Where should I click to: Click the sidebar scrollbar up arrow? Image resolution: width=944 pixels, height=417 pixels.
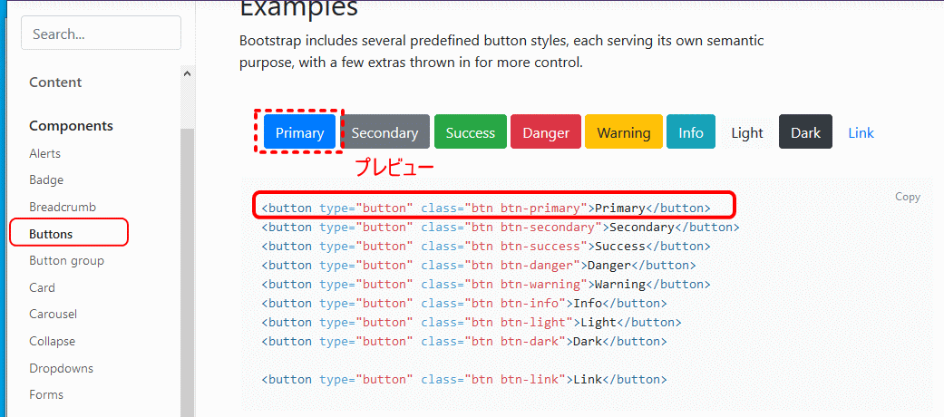click(x=187, y=73)
